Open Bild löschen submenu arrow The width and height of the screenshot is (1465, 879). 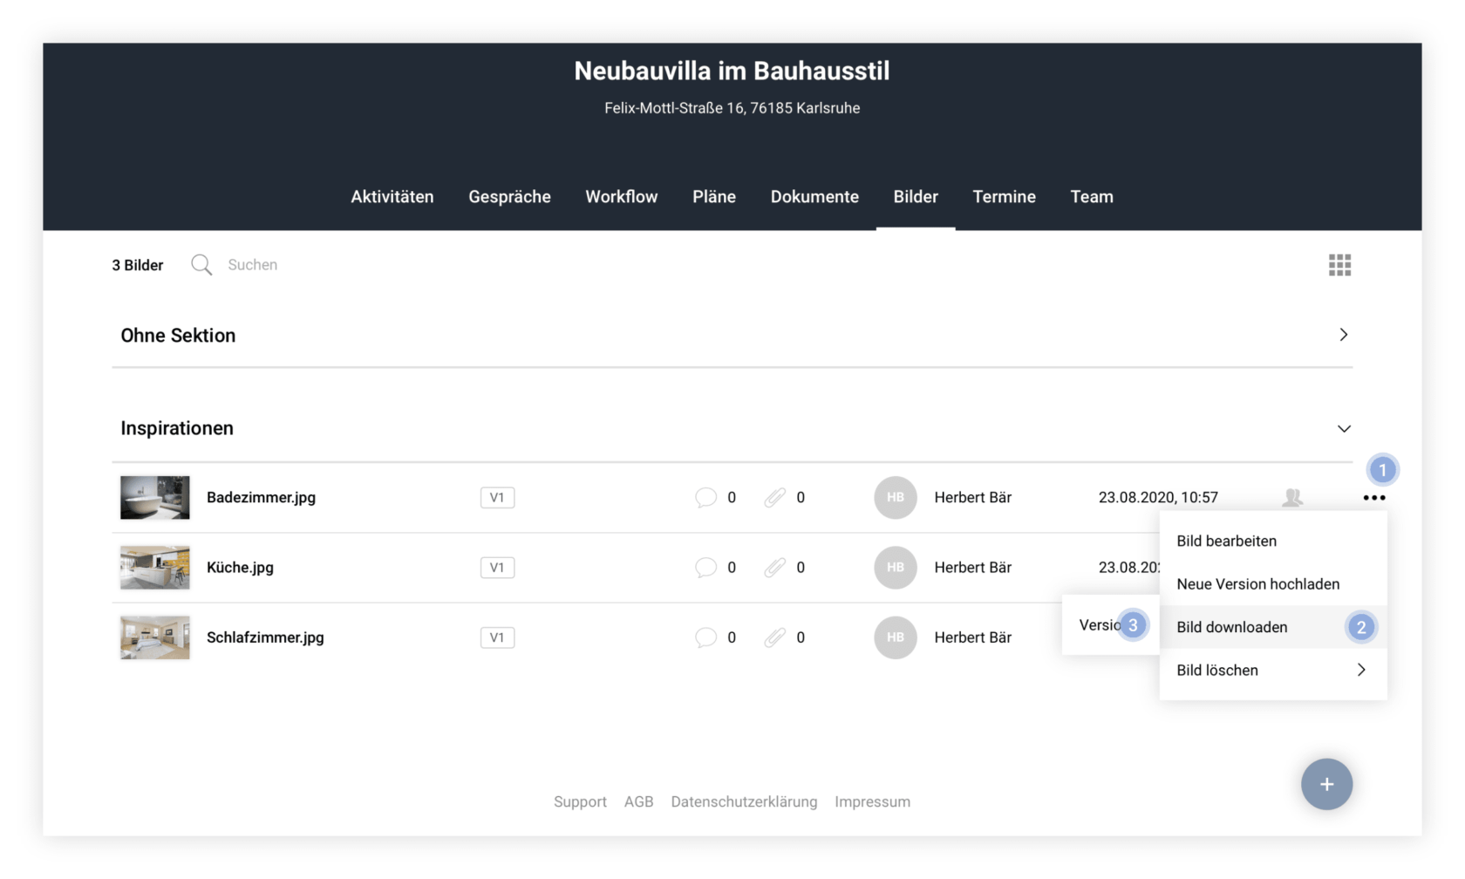tap(1361, 670)
